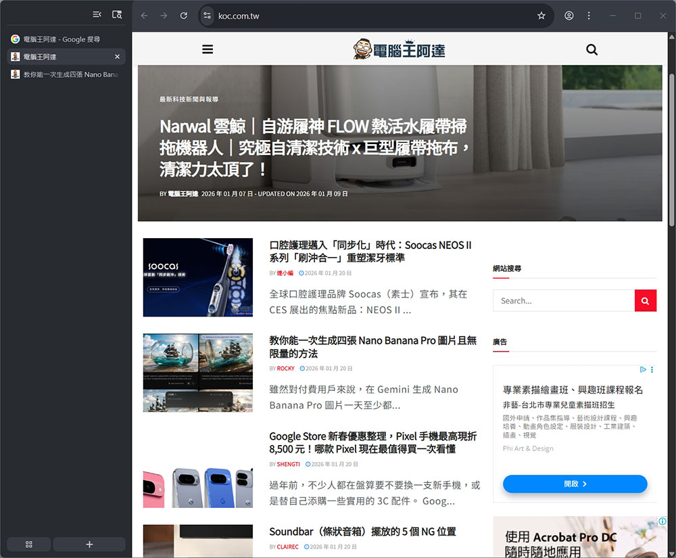Click hero author 電腦王阿達 name
676x558 pixels.
183,194
